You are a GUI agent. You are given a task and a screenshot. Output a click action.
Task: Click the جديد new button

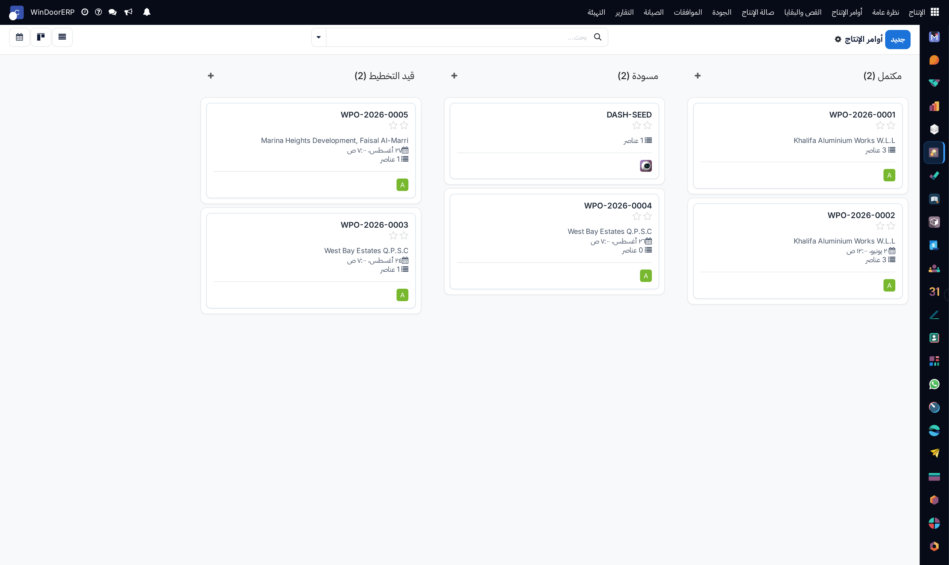pos(898,40)
